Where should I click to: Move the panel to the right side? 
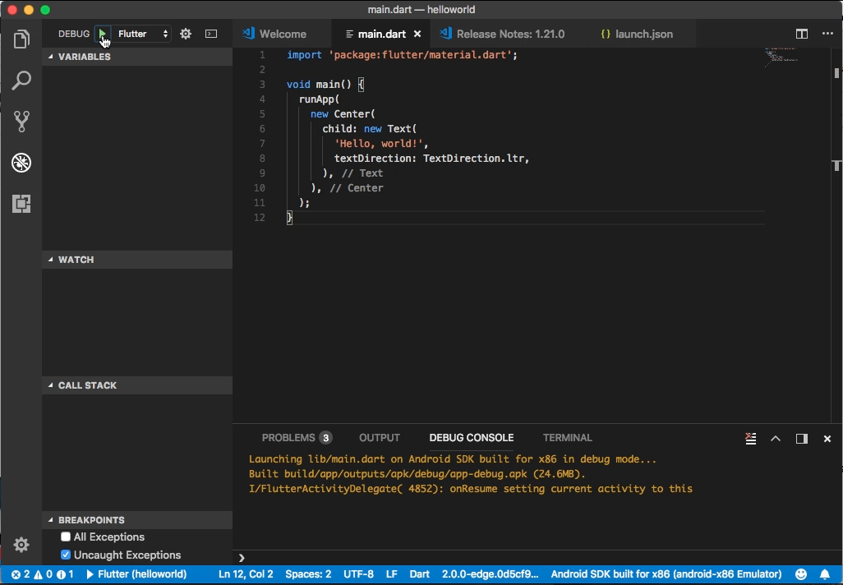click(x=802, y=439)
